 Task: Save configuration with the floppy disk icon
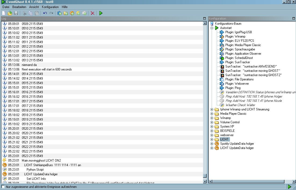(16, 13)
